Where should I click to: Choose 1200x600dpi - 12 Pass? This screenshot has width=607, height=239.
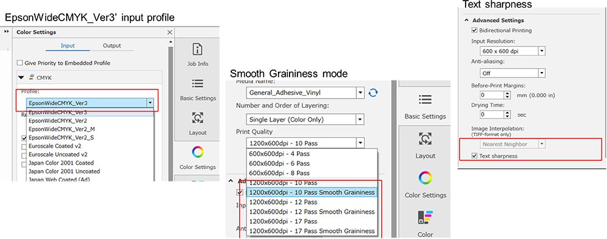[311, 202]
